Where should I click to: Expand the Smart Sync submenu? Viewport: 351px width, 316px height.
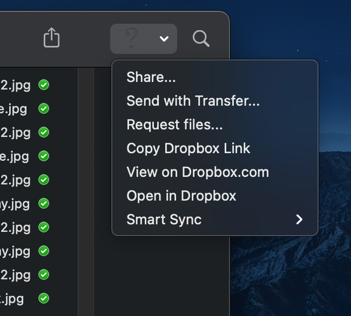pos(215,219)
